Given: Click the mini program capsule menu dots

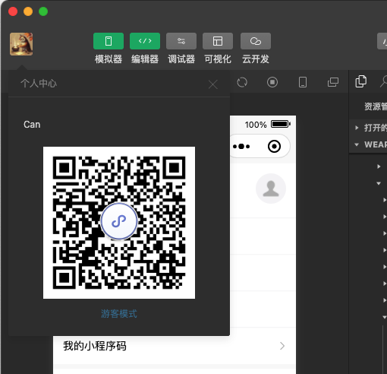Looking at the screenshot, I should (x=241, y=146).
